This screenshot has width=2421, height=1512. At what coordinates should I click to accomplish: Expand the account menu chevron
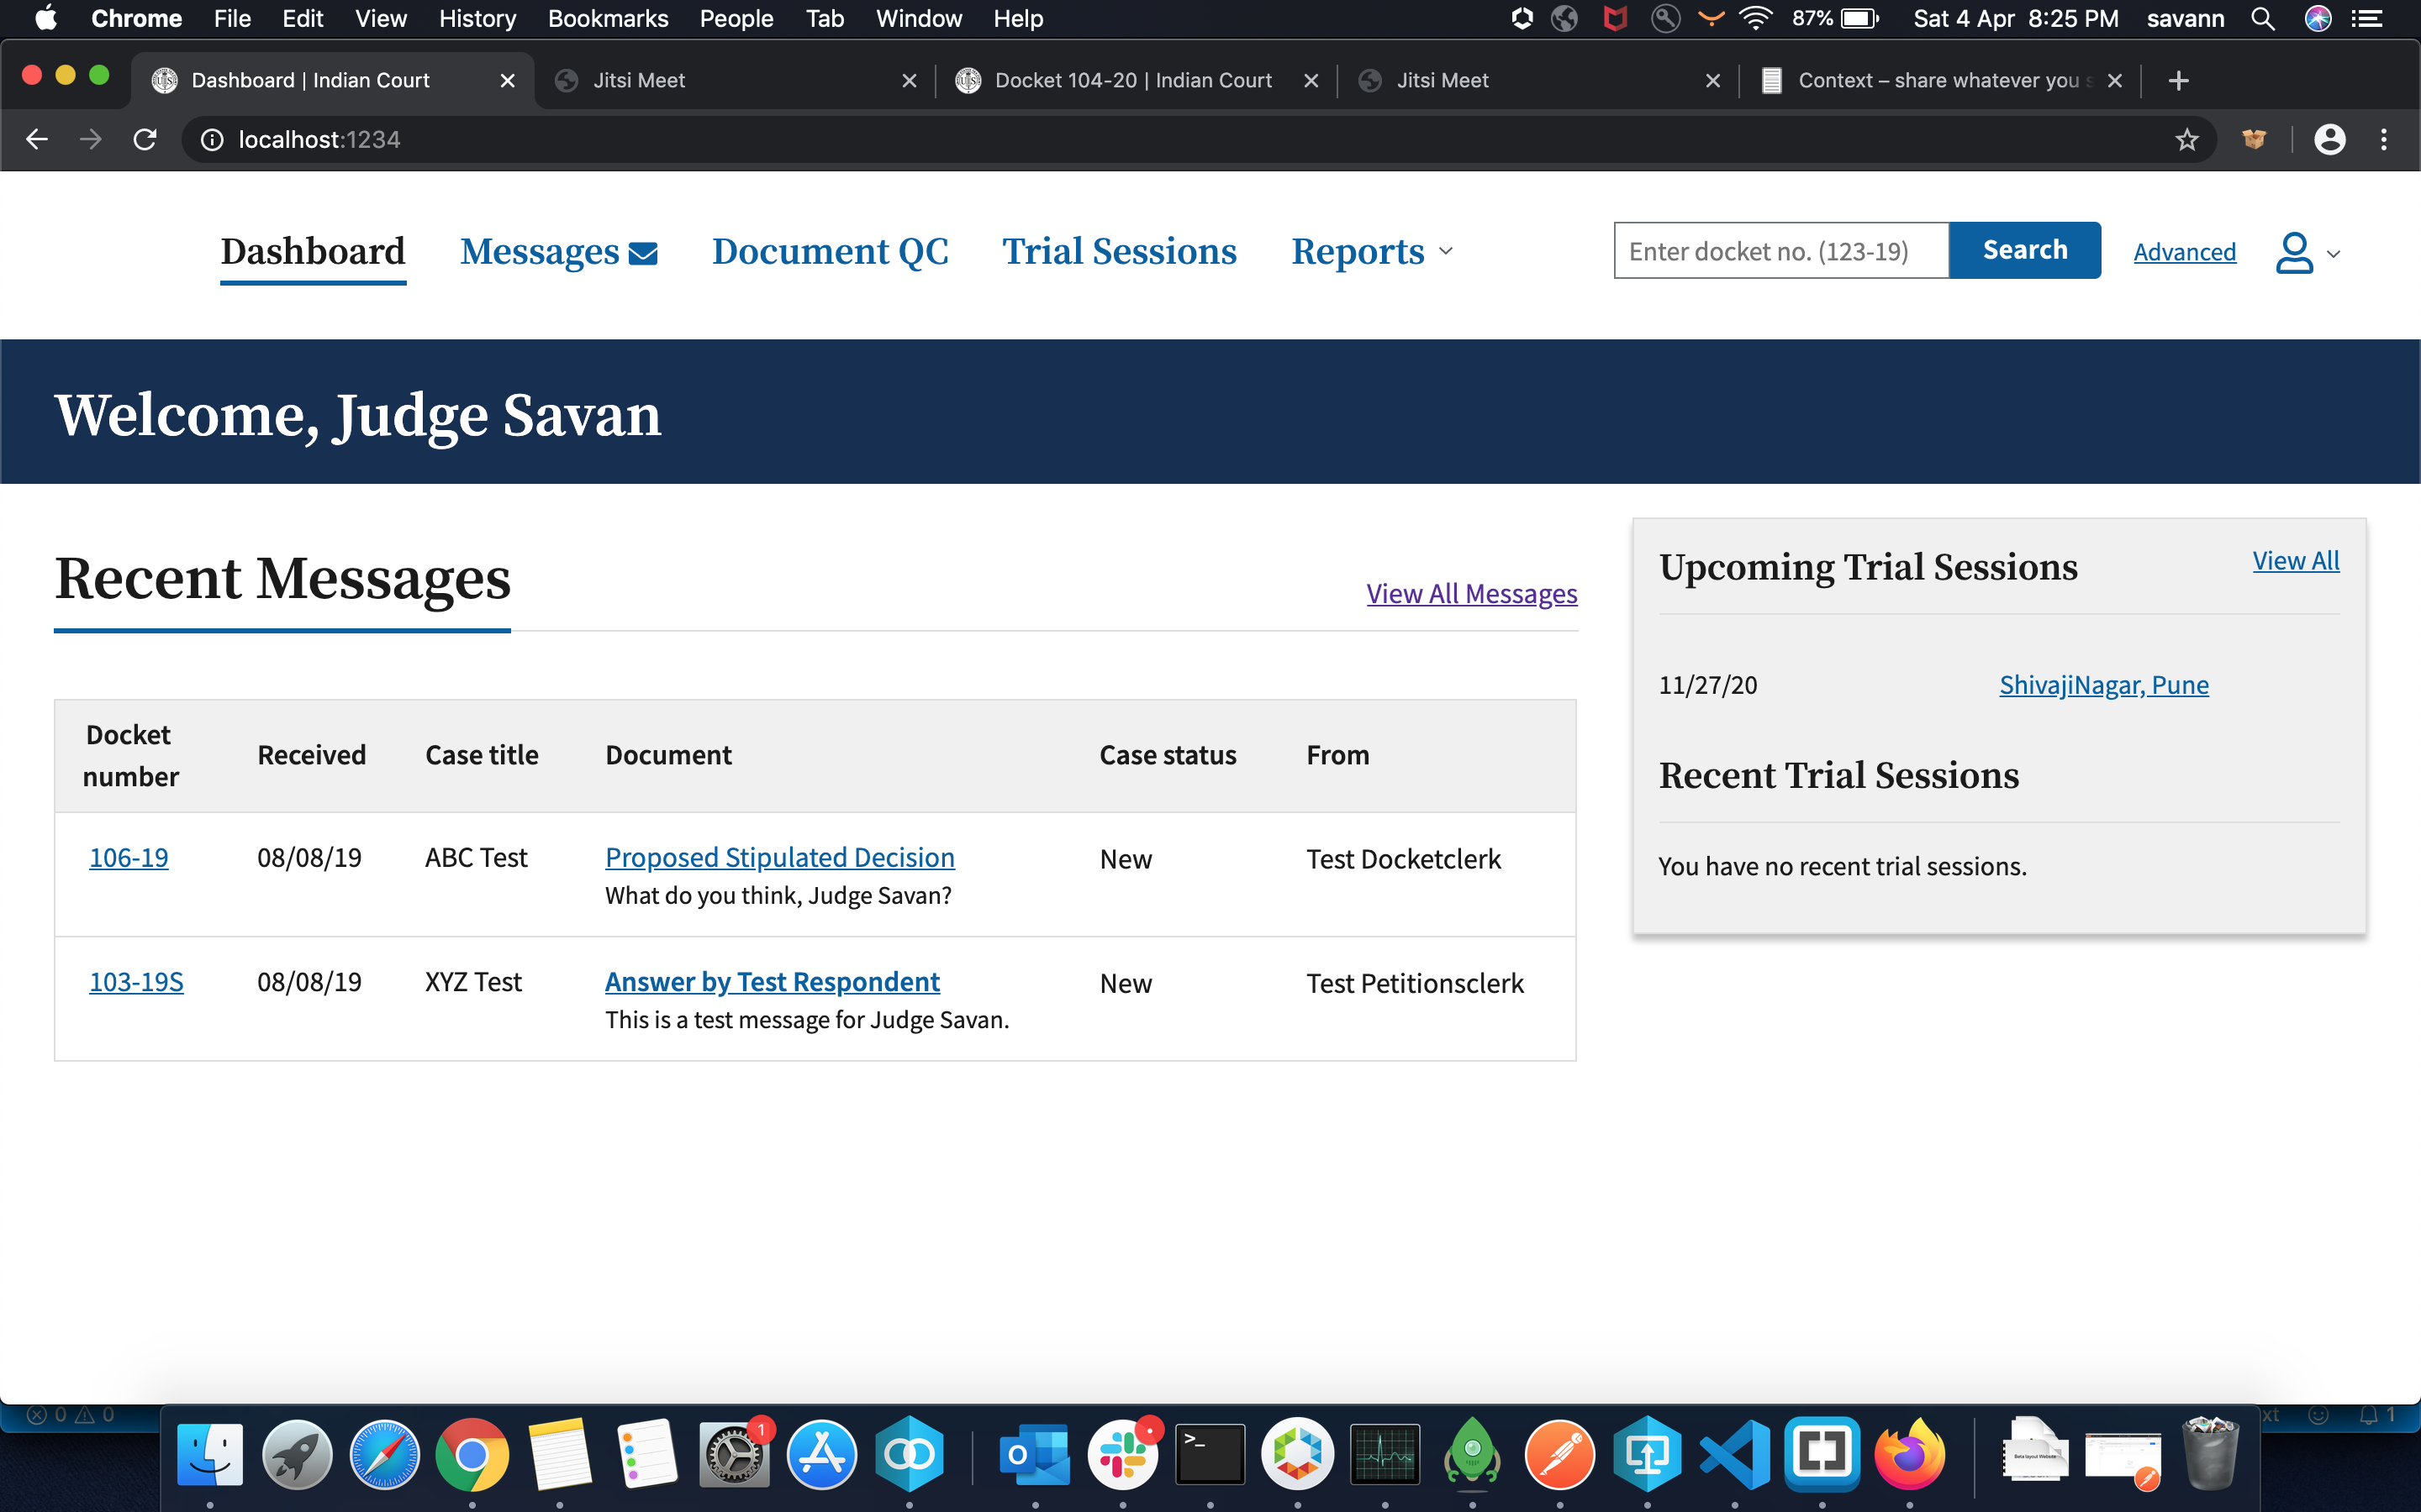pyautogui.click(x=2334, y=254)
